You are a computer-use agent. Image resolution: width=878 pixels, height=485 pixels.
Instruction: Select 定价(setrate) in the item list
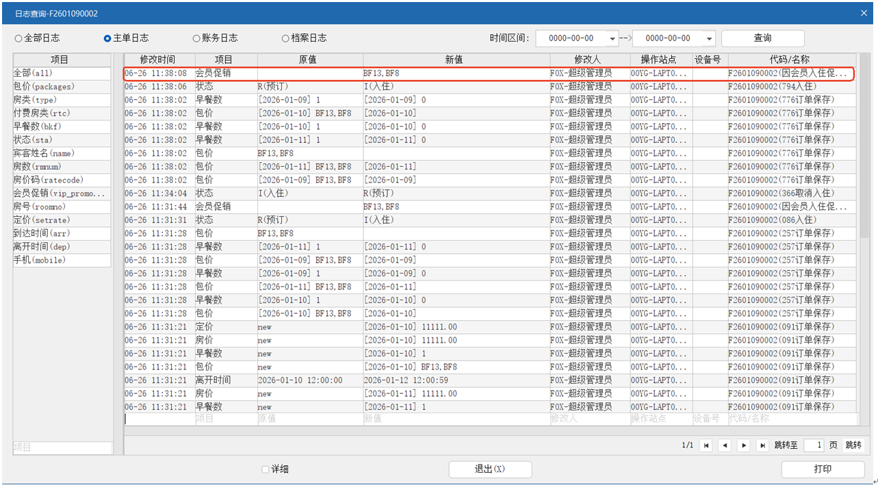62,220
